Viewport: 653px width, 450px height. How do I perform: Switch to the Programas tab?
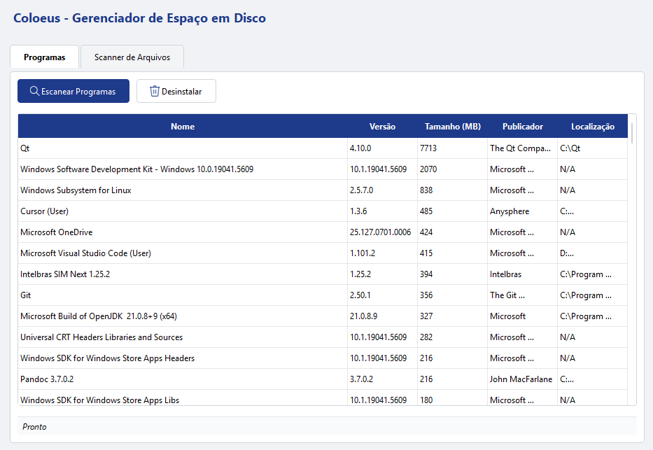(44, 57)
